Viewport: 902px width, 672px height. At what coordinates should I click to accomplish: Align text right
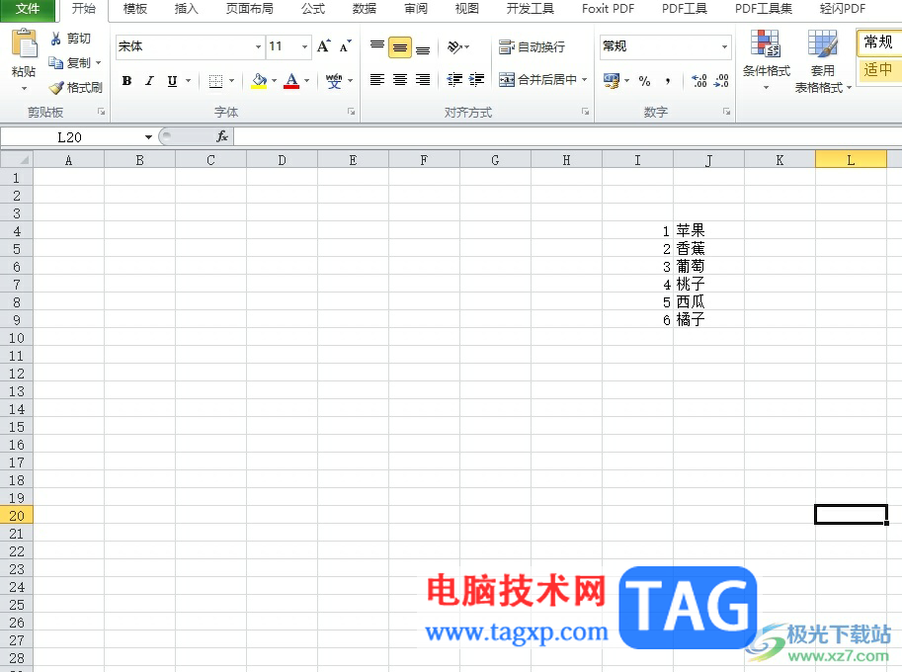[x=423, y=79]
